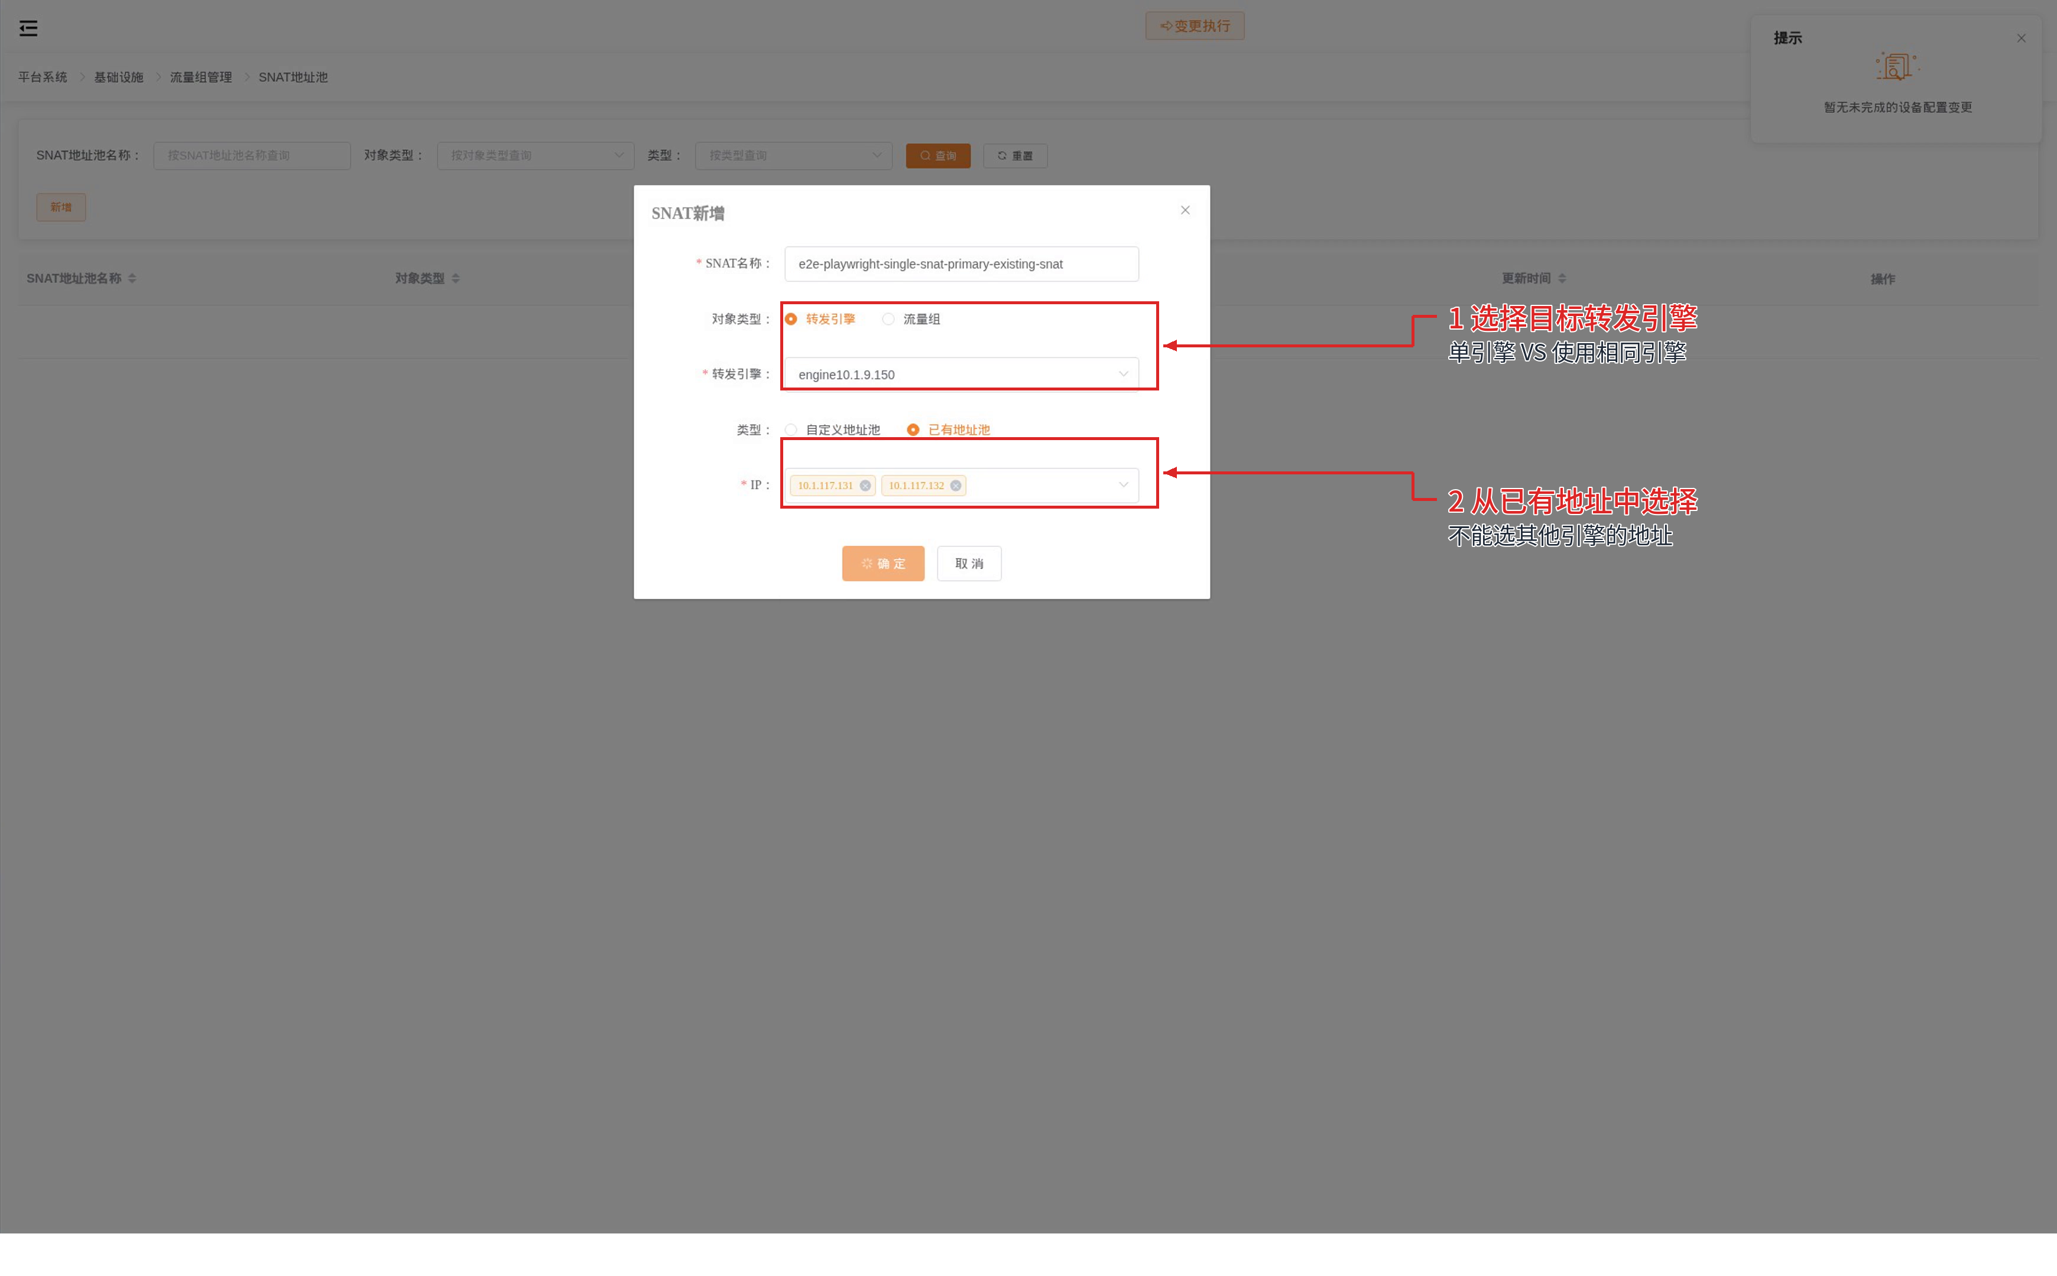Sort by 对象类型 column arrows
The image size is (2057, 1276).
455,278
